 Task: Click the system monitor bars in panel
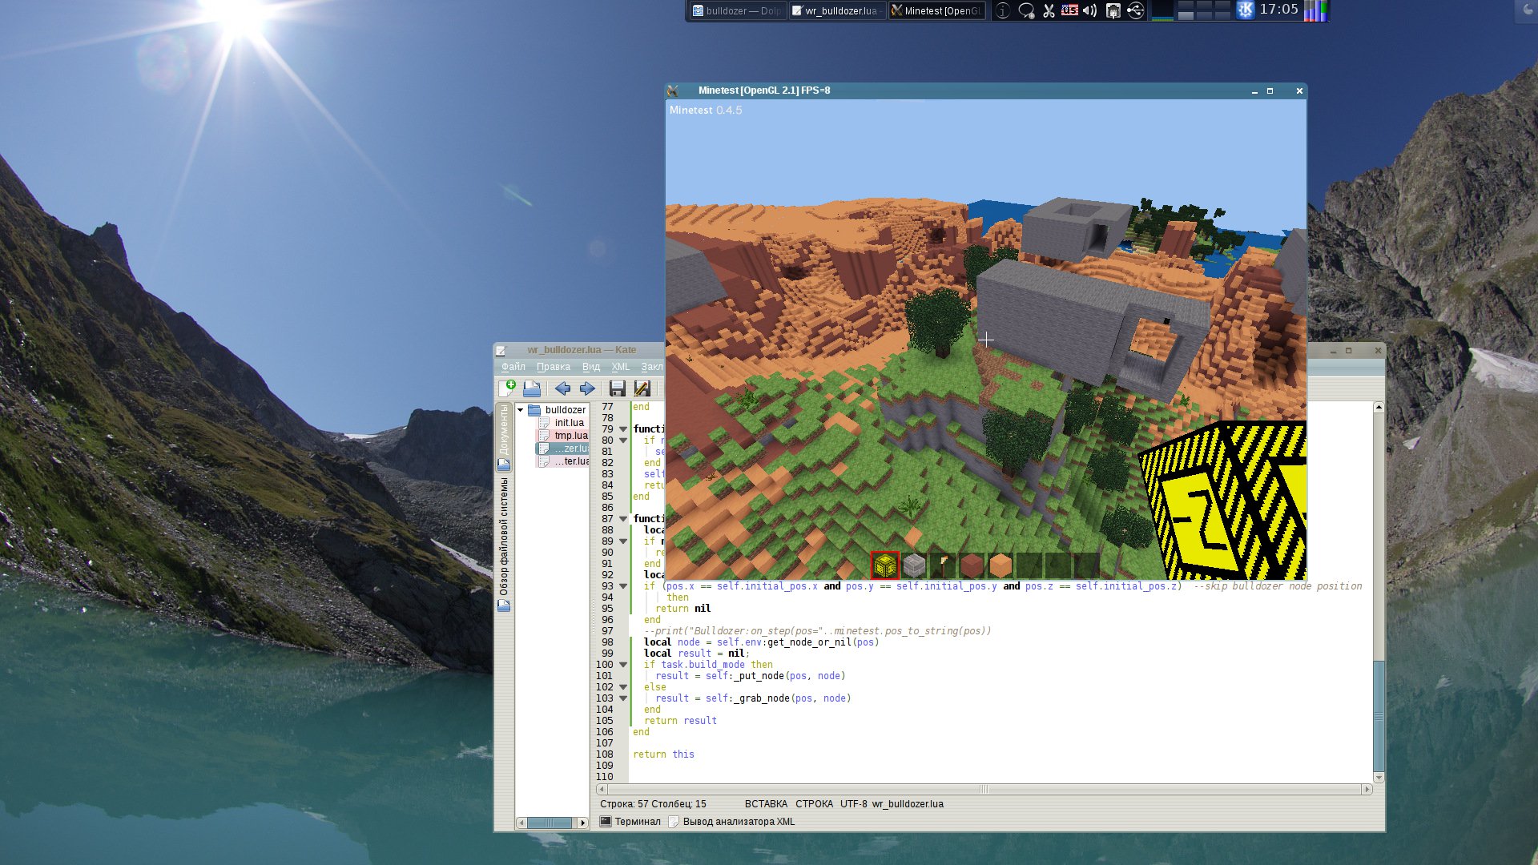pos(1315,10)
